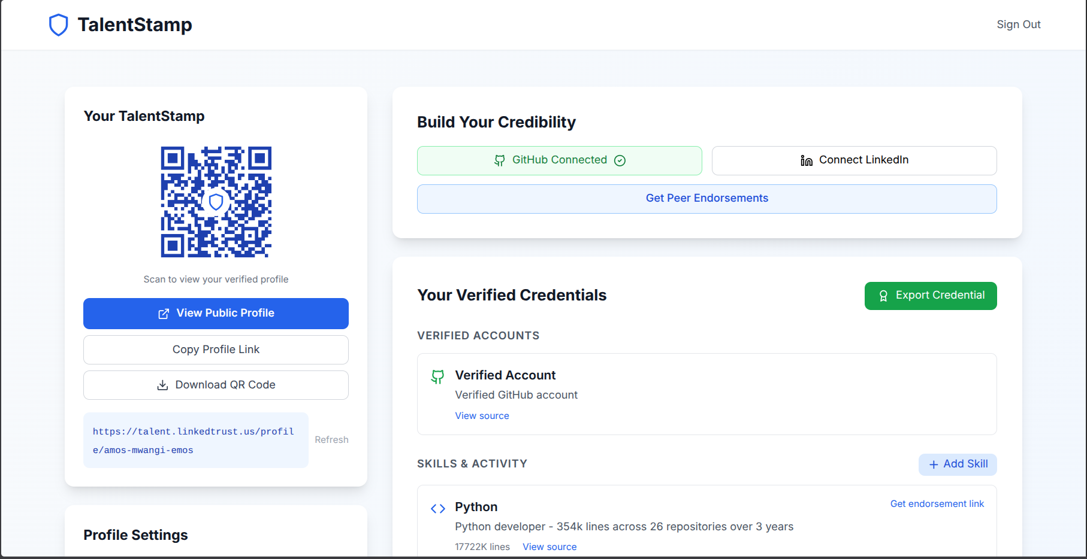Click the plus icon on Add Skill
The height and width of the screenshot is (559, 1087).
(933, 464)
